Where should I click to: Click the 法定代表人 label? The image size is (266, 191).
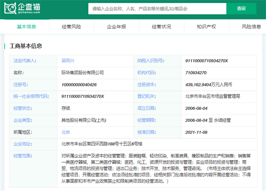click(25, 61)
